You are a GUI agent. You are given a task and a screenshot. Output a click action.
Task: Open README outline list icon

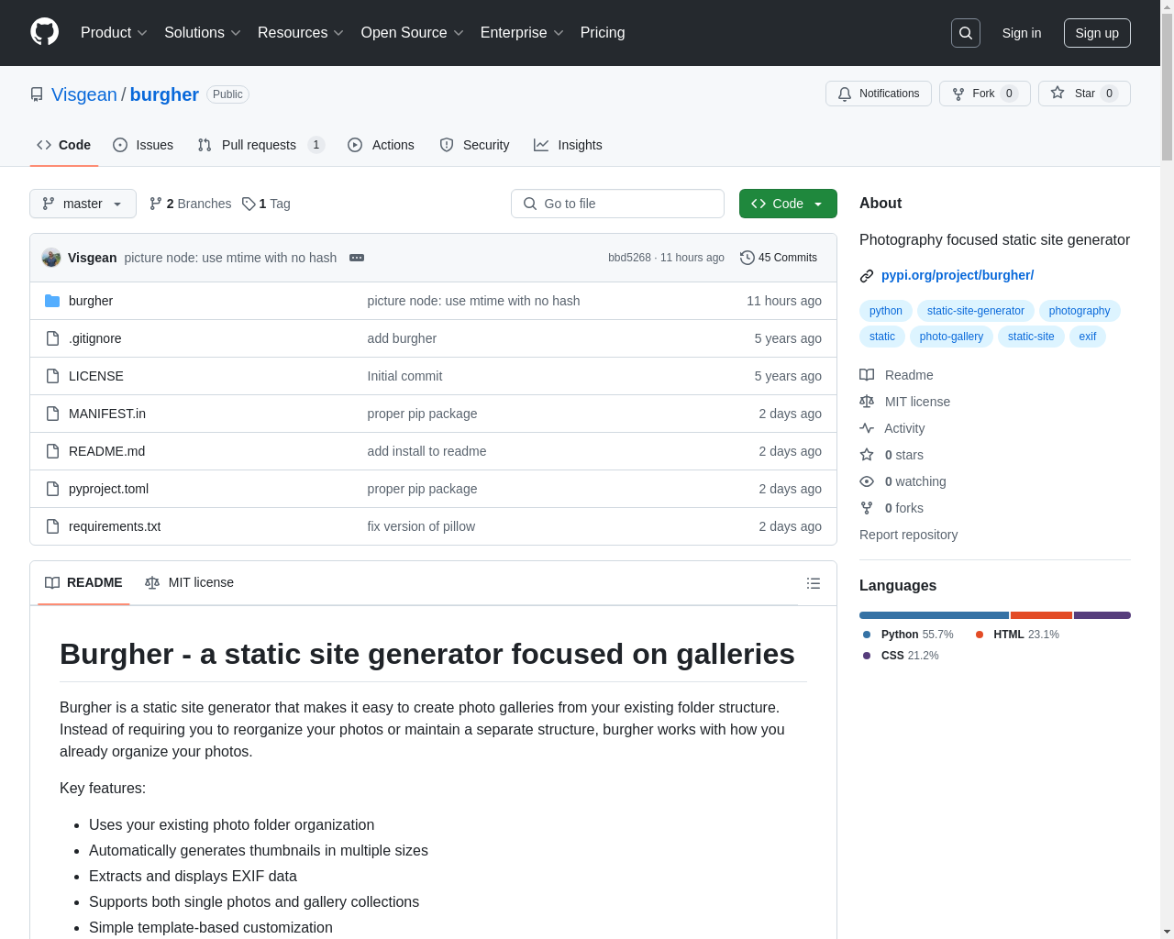coord(813,583)
